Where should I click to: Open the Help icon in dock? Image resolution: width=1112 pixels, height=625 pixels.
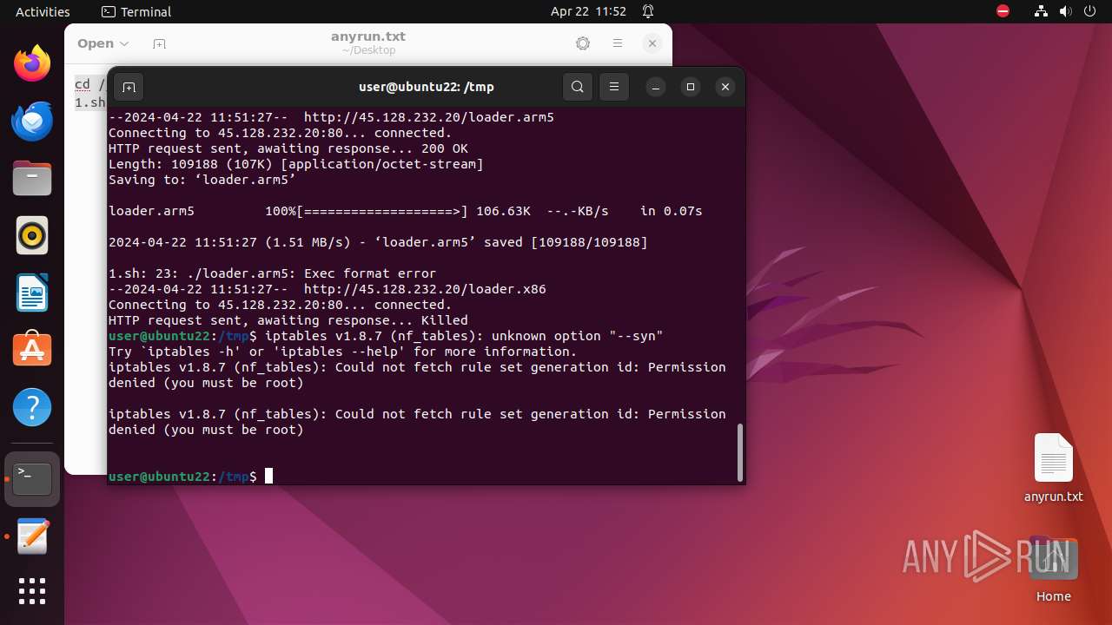click(x=32, y=407)
